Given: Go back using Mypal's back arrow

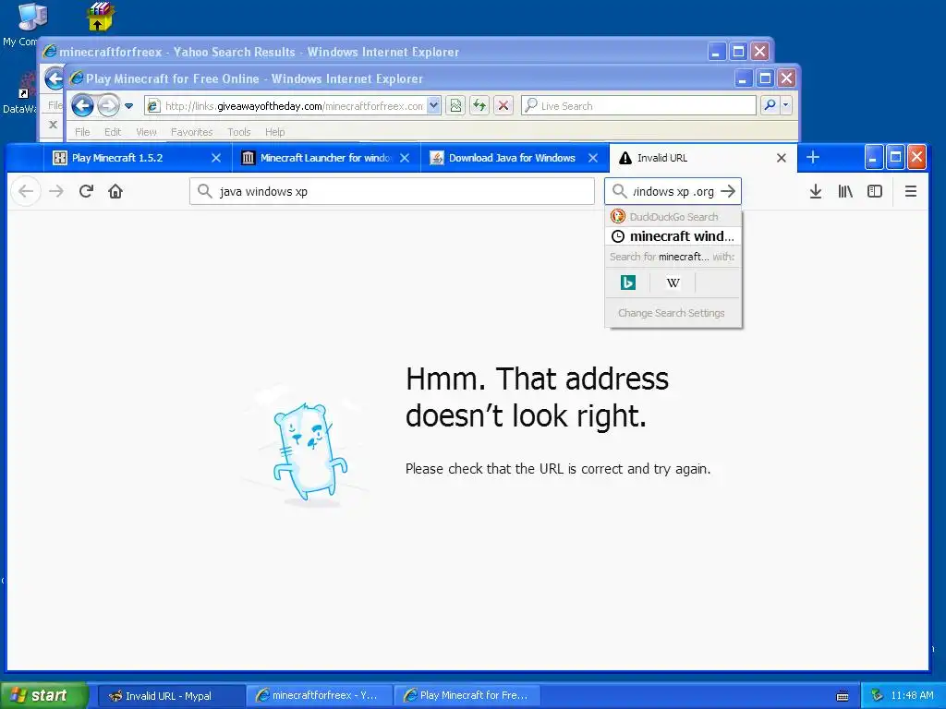Looking at the screenshot, I should [x=26, y=192].
